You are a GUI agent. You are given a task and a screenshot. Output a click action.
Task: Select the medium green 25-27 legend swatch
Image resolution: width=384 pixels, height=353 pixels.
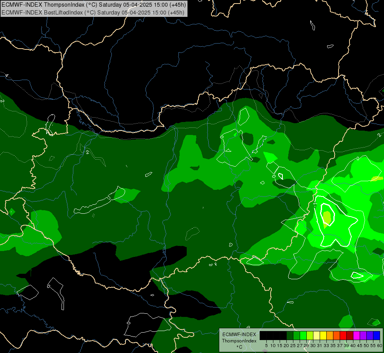tap(297, 335)
